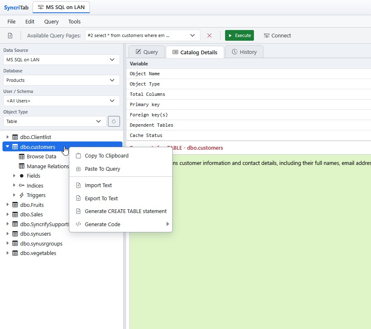
Task: Select the MS SQL on LAN tab
Action: pos(61,7)
